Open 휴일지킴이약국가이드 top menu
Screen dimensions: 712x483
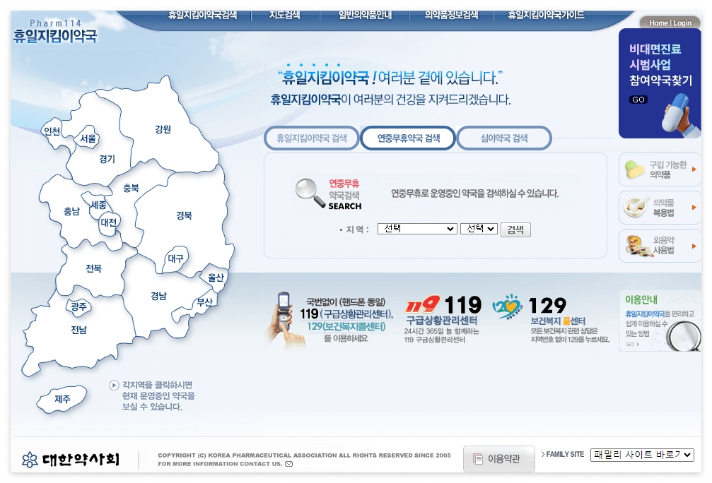point(546,15)
